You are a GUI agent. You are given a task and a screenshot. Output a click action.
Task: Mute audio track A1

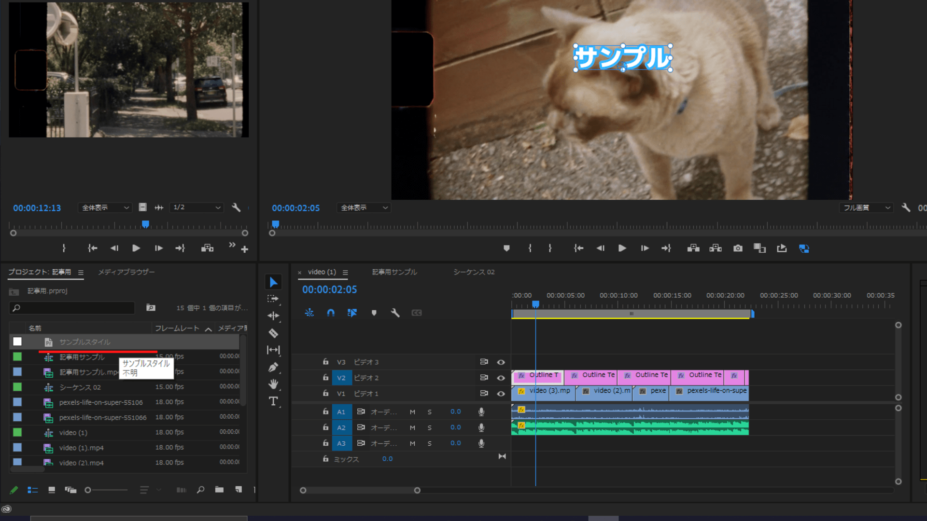pyautogui.click(x=412, y=412)
